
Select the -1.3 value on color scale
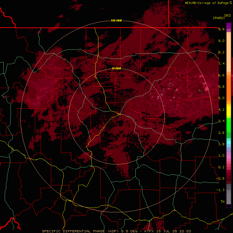(x=221, y=190)
